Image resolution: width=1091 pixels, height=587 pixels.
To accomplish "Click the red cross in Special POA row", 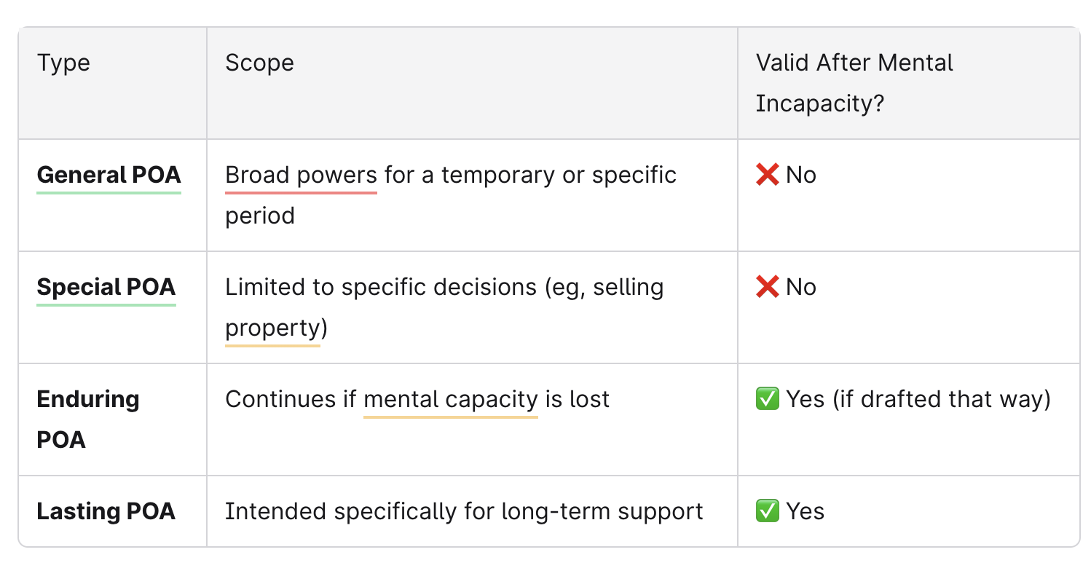I will pyautogui.click(x=767, y=287).
